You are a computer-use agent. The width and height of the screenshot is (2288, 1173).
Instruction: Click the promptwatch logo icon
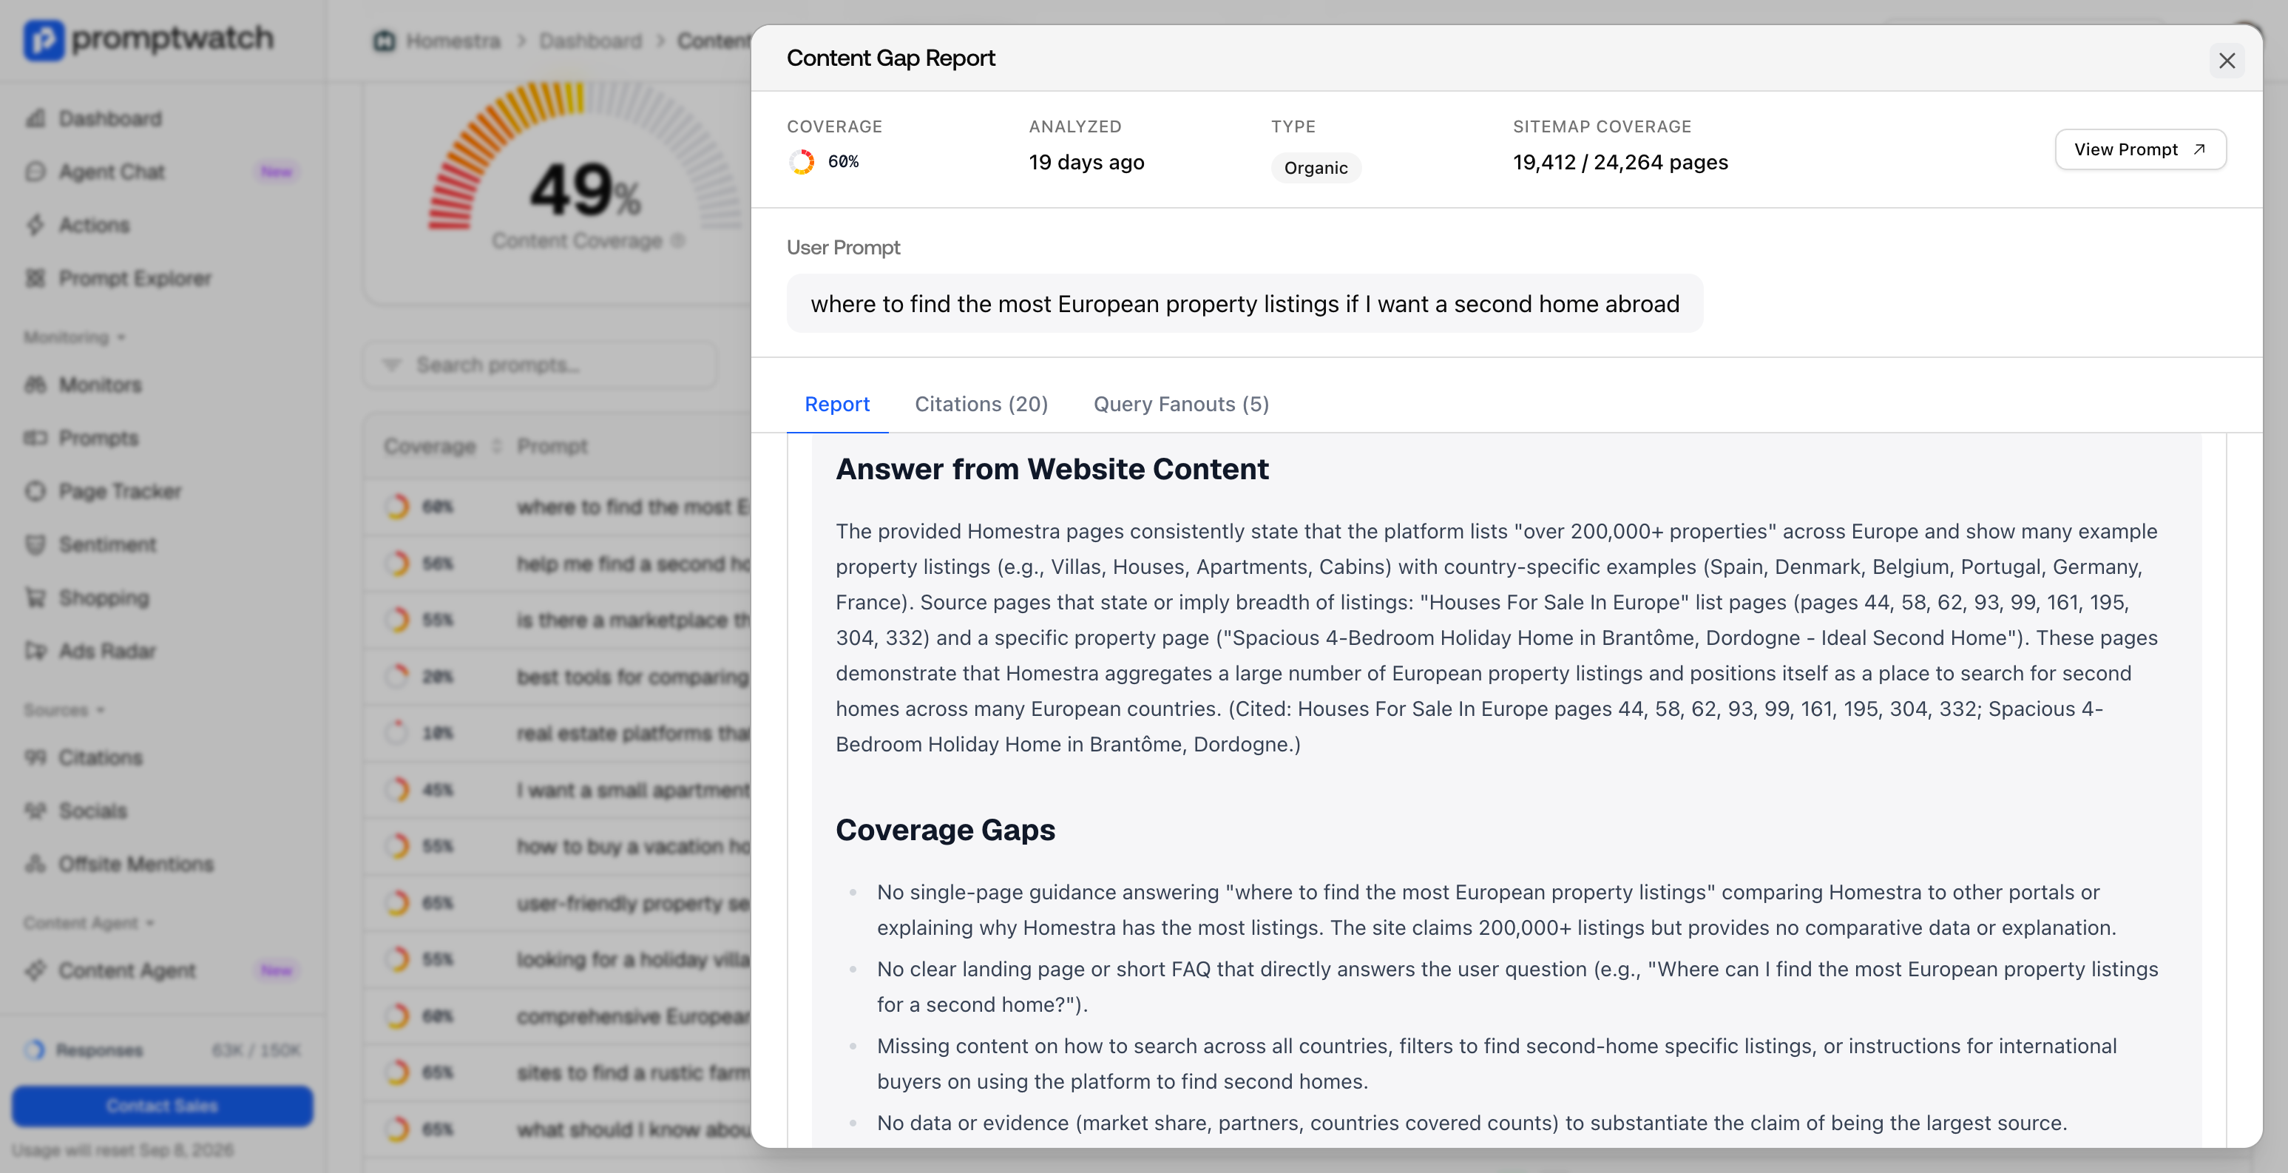point(44,40)
